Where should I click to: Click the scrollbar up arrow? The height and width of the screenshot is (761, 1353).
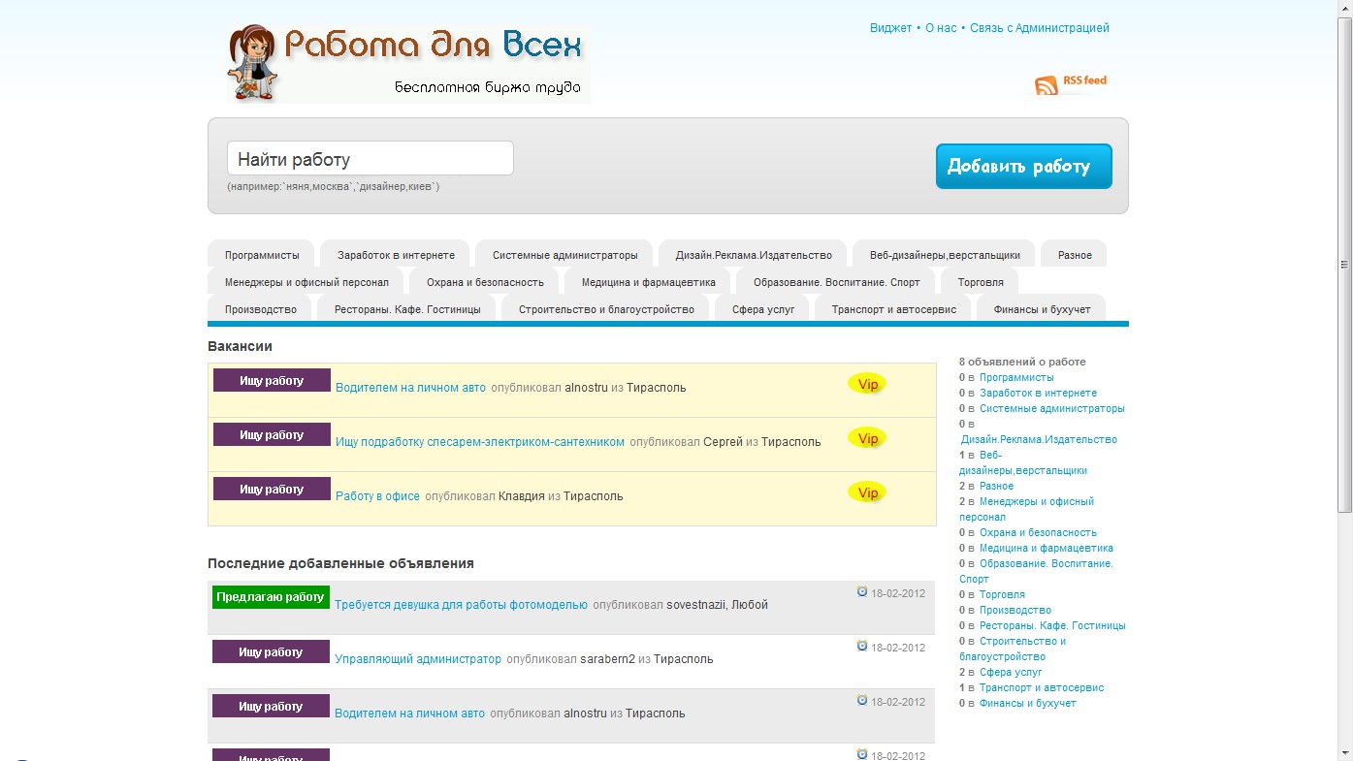tap(1344, 8)
